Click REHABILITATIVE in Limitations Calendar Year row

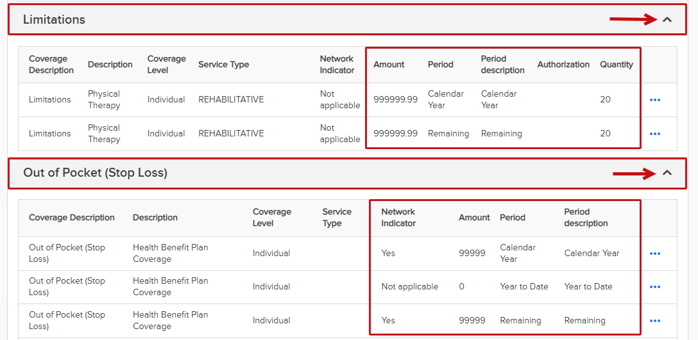click(x=231, y=99)
